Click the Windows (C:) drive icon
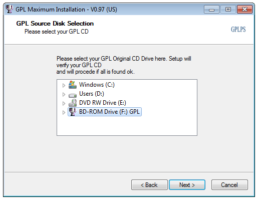The width and height of the screenshot is (257, 199). 73,85
